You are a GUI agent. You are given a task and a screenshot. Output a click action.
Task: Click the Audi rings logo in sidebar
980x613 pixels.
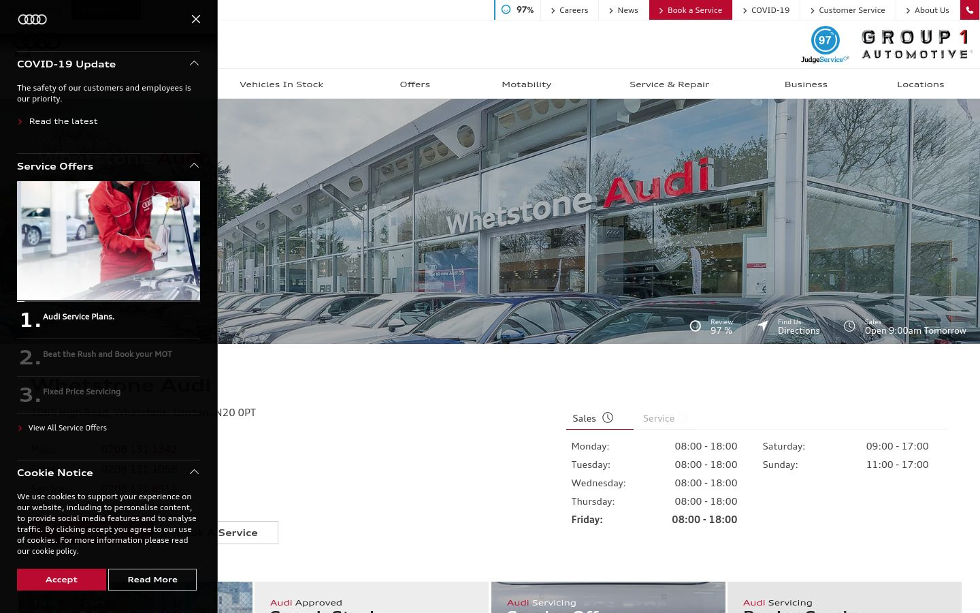tap(32, 19)
